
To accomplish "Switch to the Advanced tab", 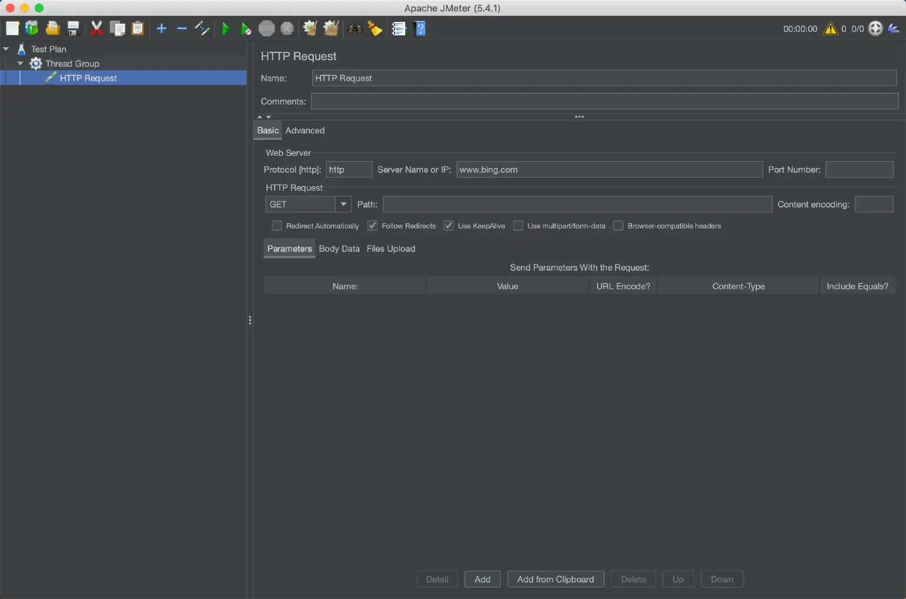I will pyautogui.click(x=305, y=130).
